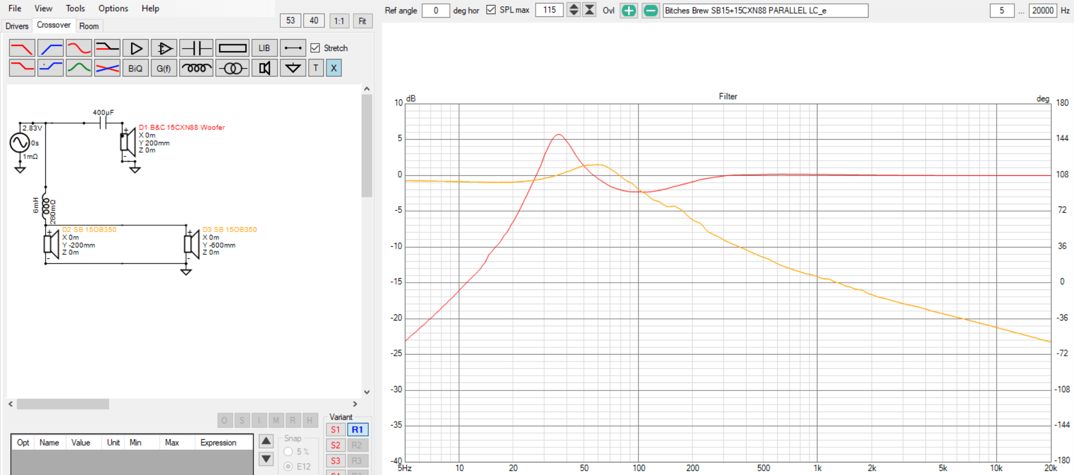Click the Fit schematic button
Viewport: 1074px width, 475px height.
(x=363, y=21)
